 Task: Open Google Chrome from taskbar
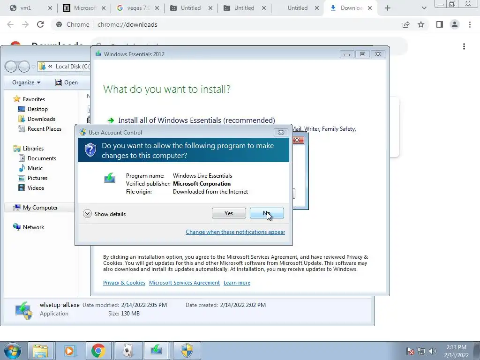tap(98, 351)
